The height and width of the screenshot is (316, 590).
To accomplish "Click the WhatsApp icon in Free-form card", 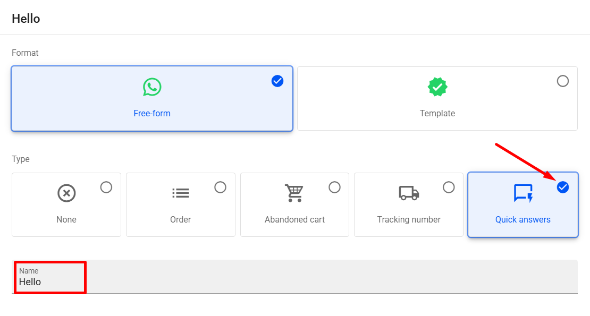I will coord(152,87).
